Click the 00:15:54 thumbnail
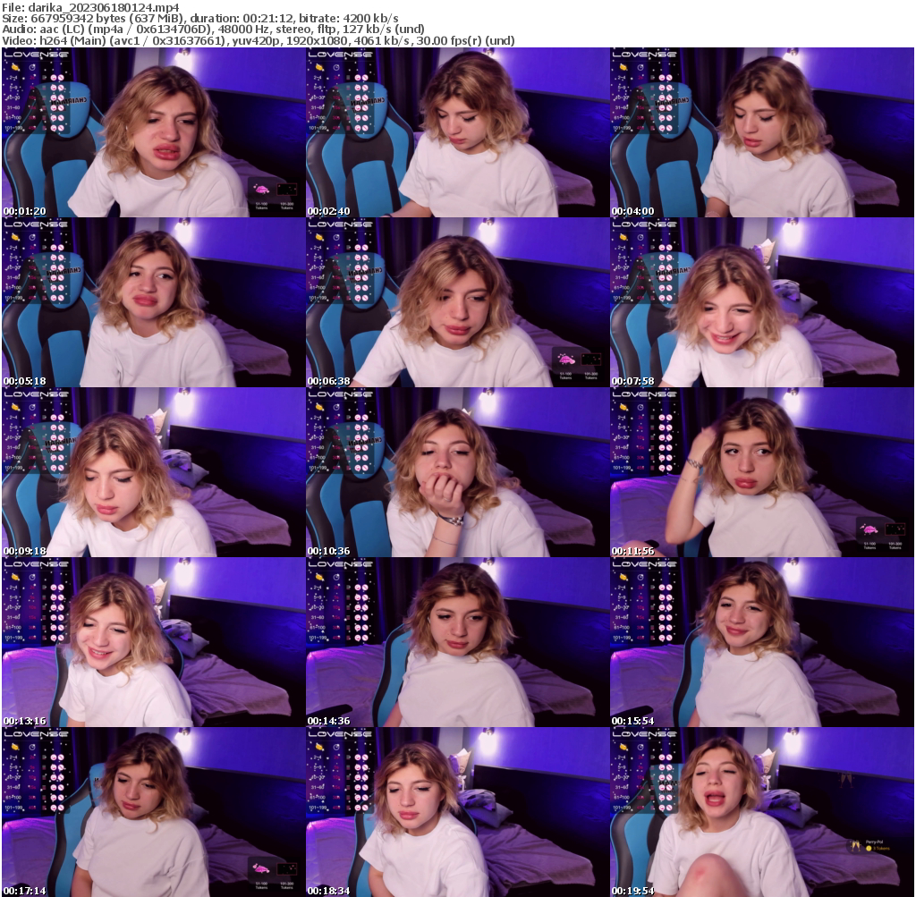Image resolution: width=916 pixels, height=897 pixels. [761, 642]
